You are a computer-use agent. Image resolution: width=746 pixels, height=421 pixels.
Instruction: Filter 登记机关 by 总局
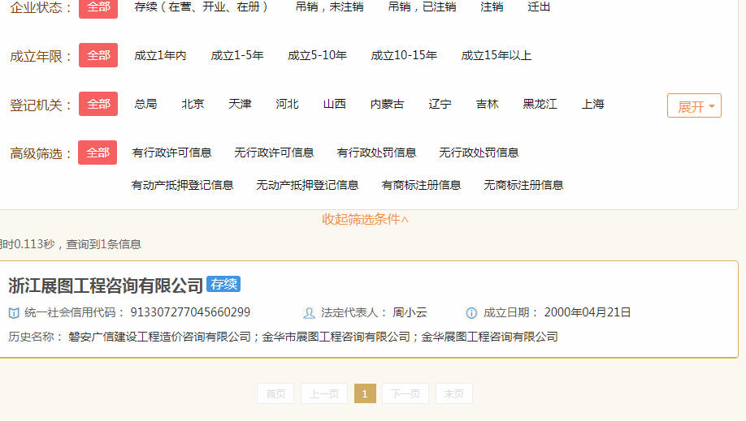[145, 104]
